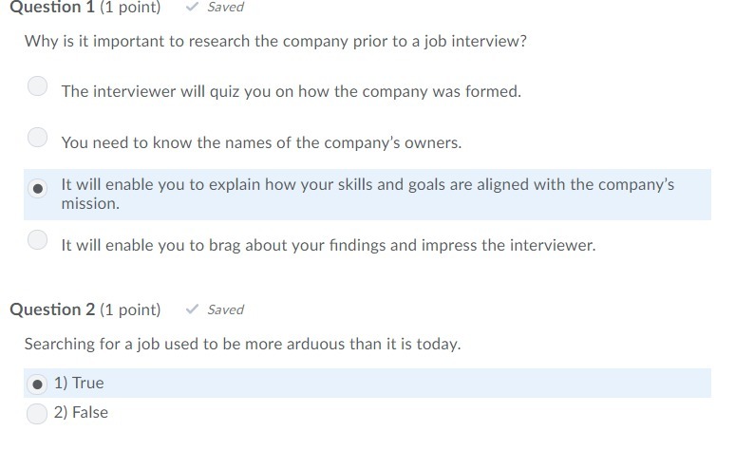Select the True radio button
The image size is (754, 450).
coord(37,384)
